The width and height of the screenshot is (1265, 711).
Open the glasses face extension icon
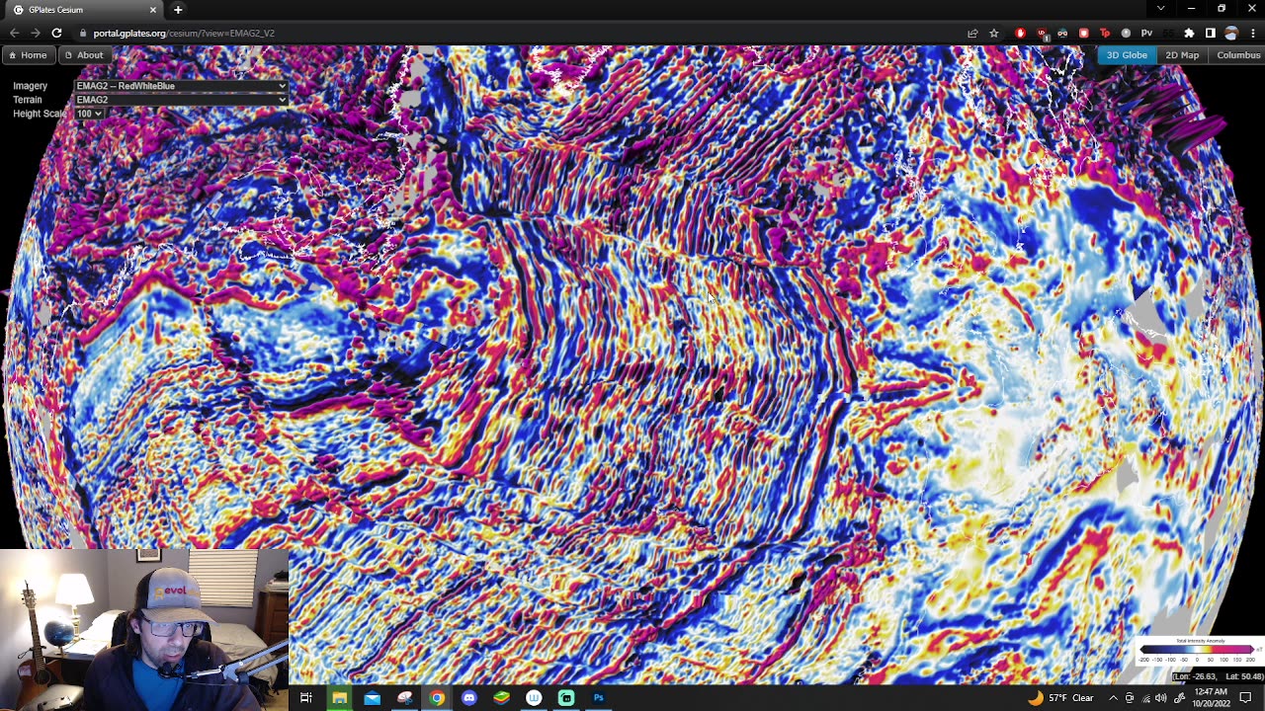(x=1062, y=34)
